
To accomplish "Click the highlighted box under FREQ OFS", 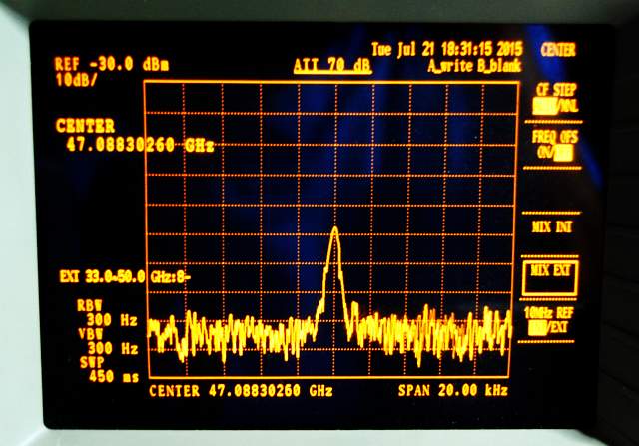I will [x=564, y=153].
